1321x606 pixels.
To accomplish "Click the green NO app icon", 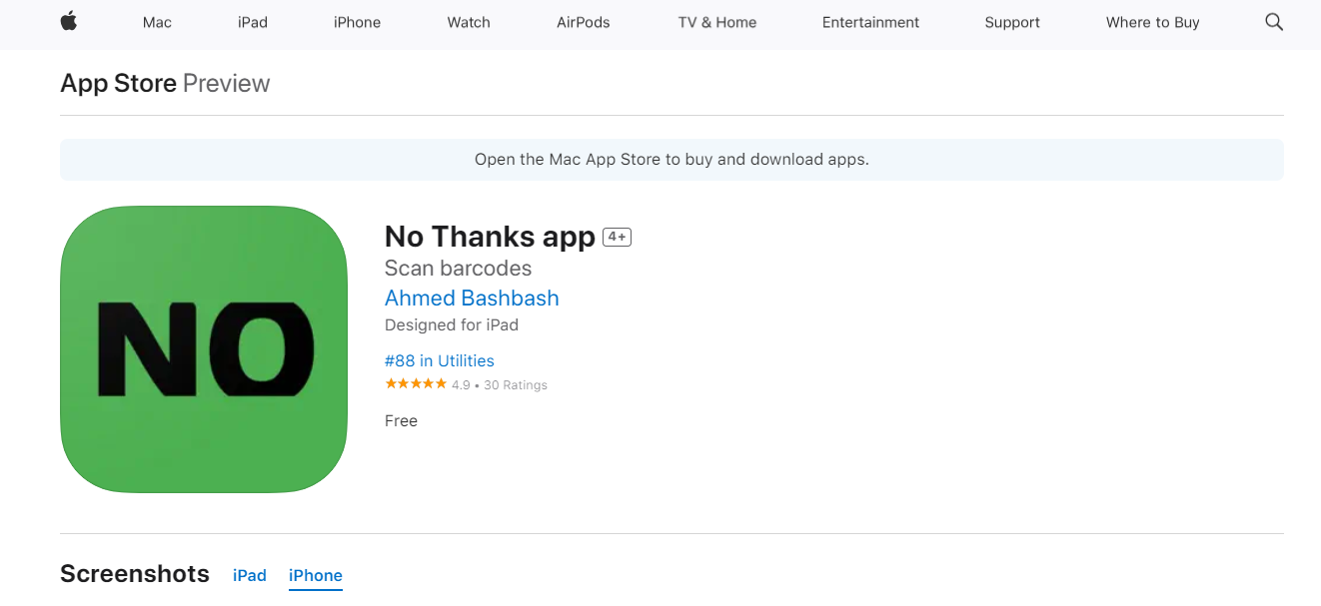I will click(204, 349).
